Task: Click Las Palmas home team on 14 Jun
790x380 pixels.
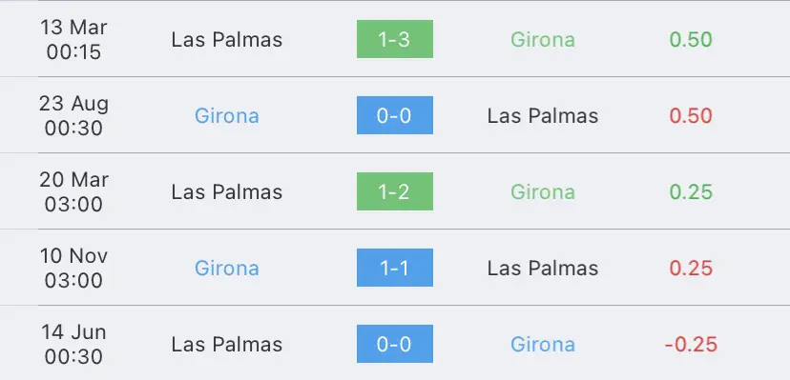Action: 227,345
